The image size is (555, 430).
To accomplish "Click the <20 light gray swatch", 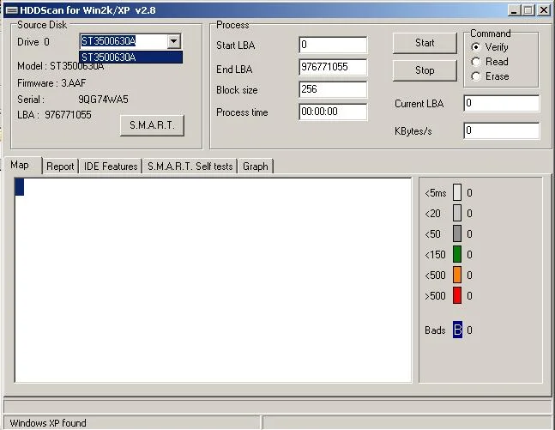I will pyautogui.click(x=457, y=213).
